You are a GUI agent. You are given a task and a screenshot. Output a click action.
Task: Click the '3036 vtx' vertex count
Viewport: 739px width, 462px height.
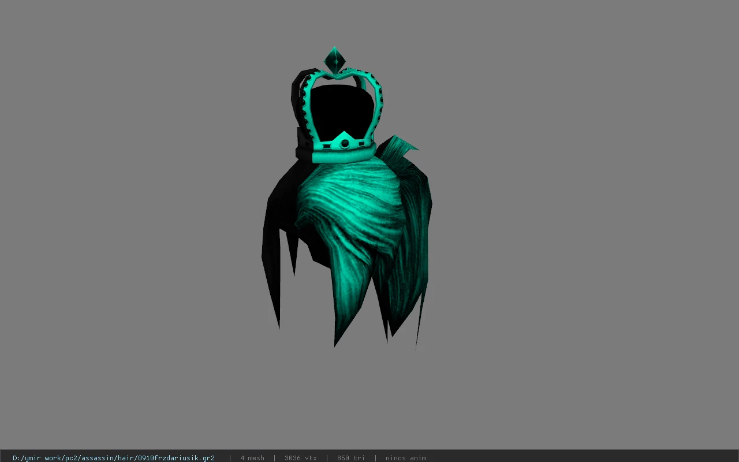coord(301,458)
